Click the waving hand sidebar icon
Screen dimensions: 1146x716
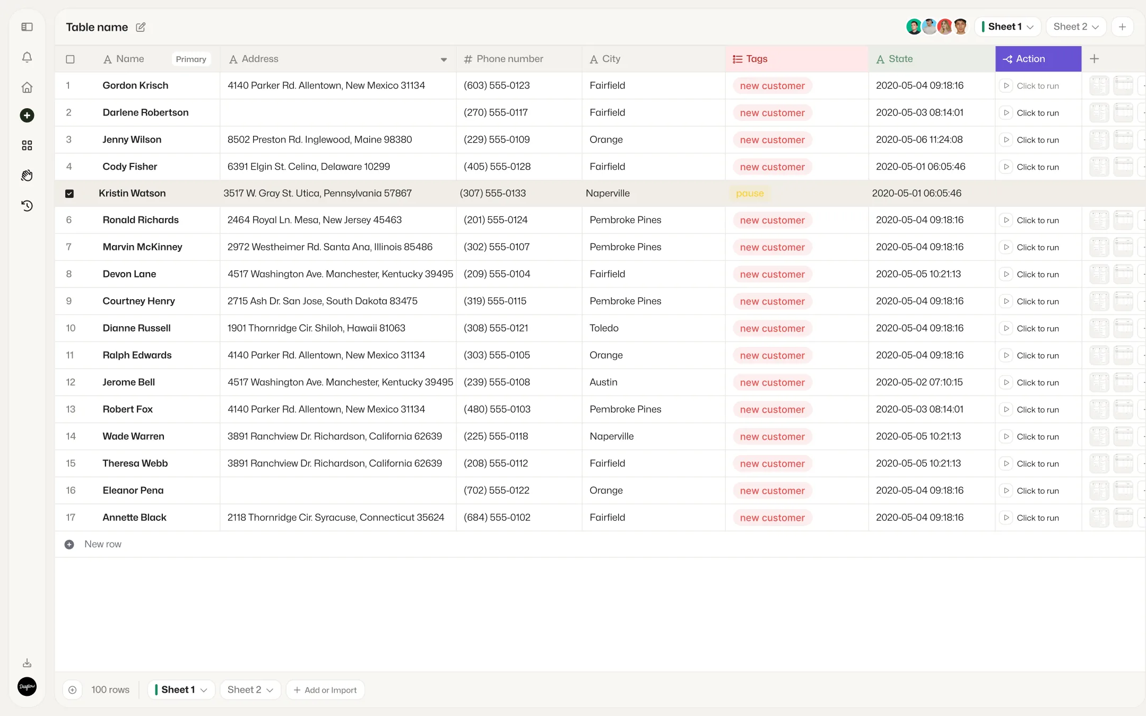(x=27, y=176)
